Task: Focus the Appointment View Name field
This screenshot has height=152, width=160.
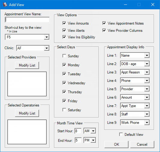Action: point(27,20)
